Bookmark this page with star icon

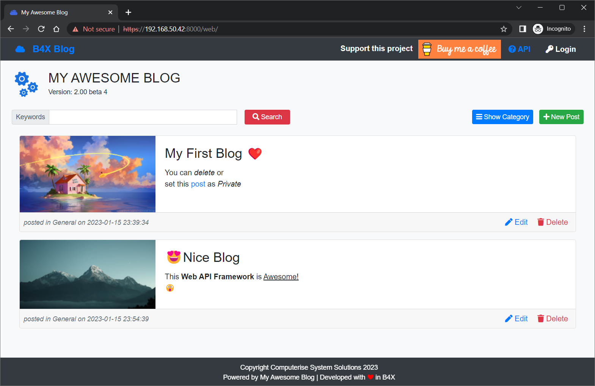[504, 29]
